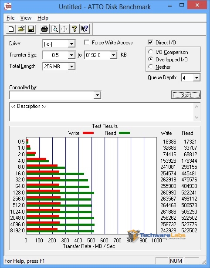This screenshot has height=268, width=210.
Task: Click the New document toolbar icon
Action: click(x=11, y=29)
